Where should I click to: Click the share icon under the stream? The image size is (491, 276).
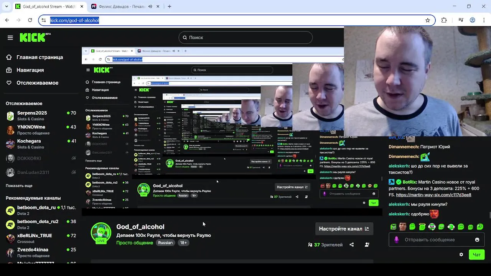tap(351, 245)
